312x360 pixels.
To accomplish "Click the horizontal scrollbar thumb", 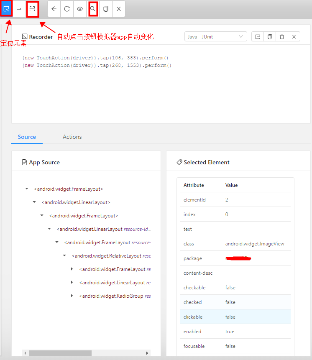I will point(60,353).
